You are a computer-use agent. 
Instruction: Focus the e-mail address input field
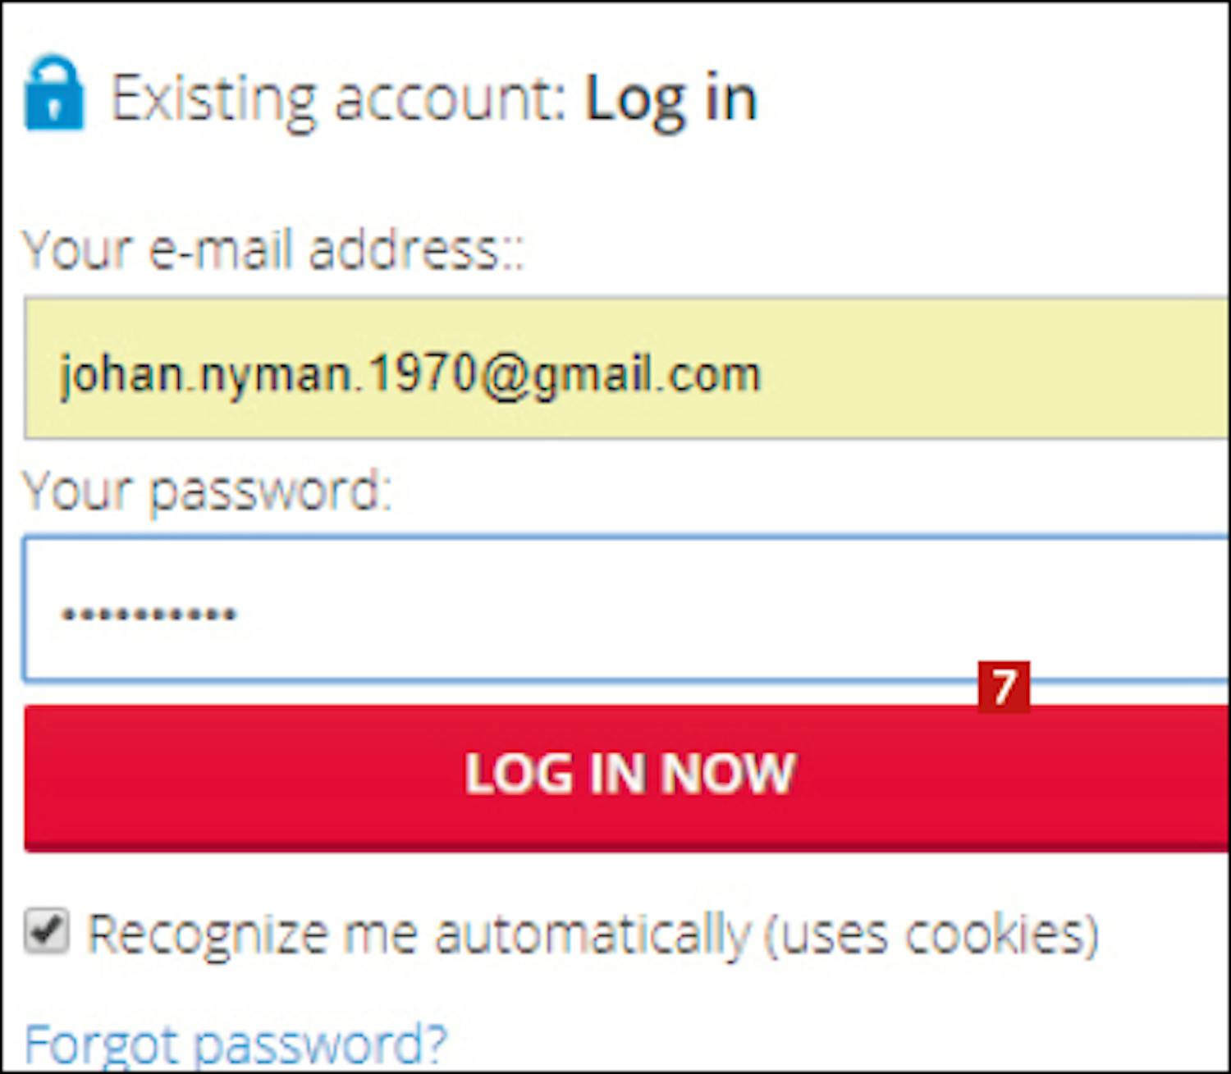click(x=628, y=369)
